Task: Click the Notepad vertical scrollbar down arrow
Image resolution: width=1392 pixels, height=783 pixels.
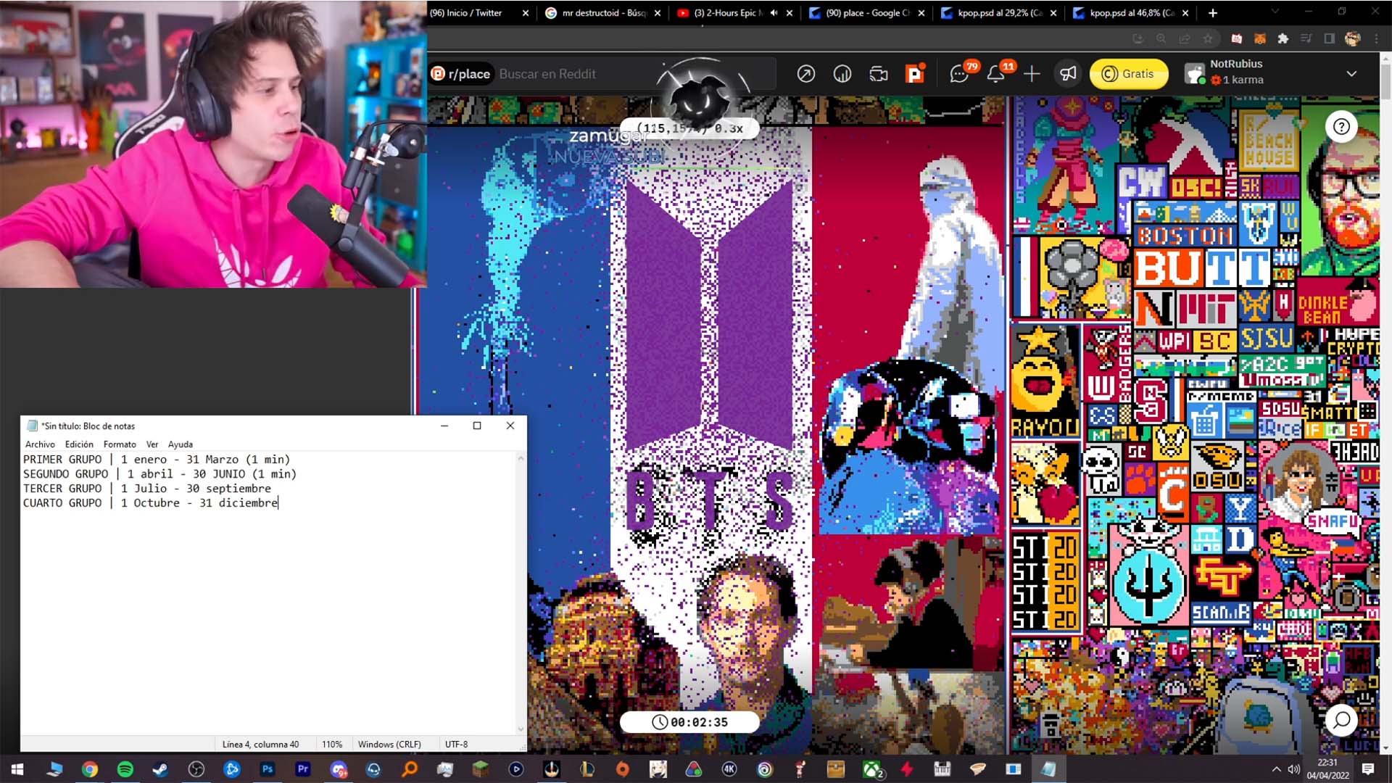Action: point(521,729)
